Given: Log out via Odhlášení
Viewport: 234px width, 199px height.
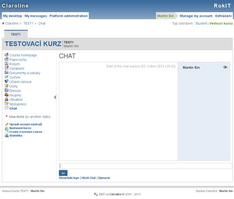Looking at the screenshot, I should 223,16.
